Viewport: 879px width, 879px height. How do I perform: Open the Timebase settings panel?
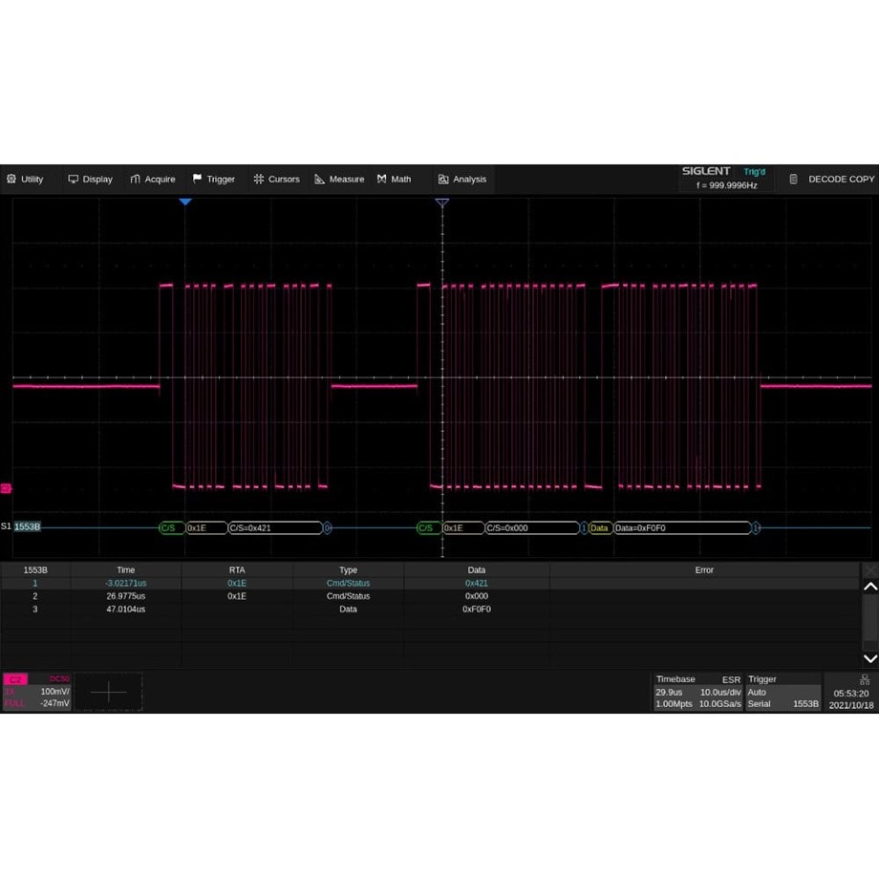pyautogui.click(x=697, y=692)
